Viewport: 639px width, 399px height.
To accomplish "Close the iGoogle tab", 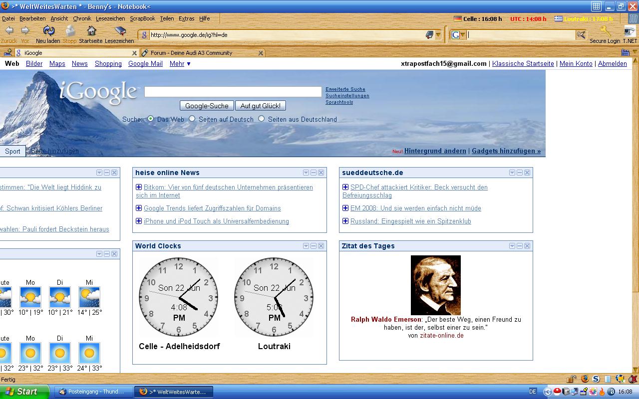I will pos(134,53).
